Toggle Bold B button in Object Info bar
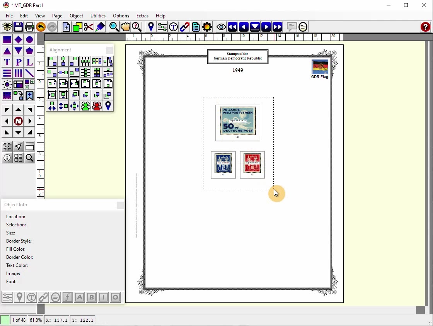Image resolution: width=433 pixels, height=326 pixels. point(91,297)
